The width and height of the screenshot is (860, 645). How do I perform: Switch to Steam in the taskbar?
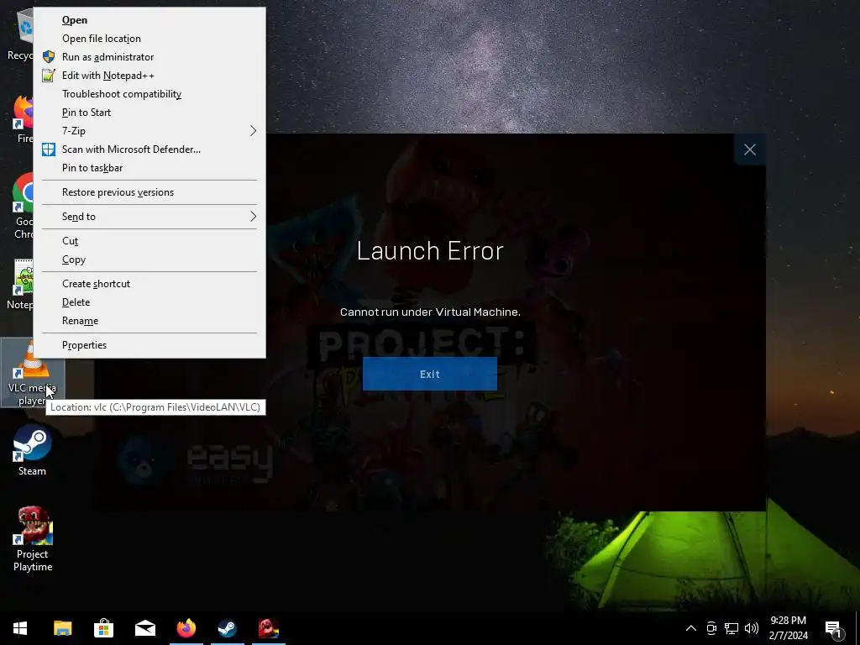(x=227, y=628)
